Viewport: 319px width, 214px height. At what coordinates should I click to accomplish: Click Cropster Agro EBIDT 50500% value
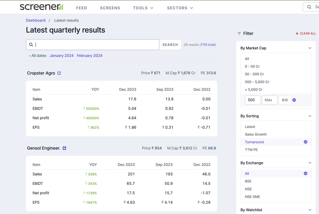(x=91, y=109)
